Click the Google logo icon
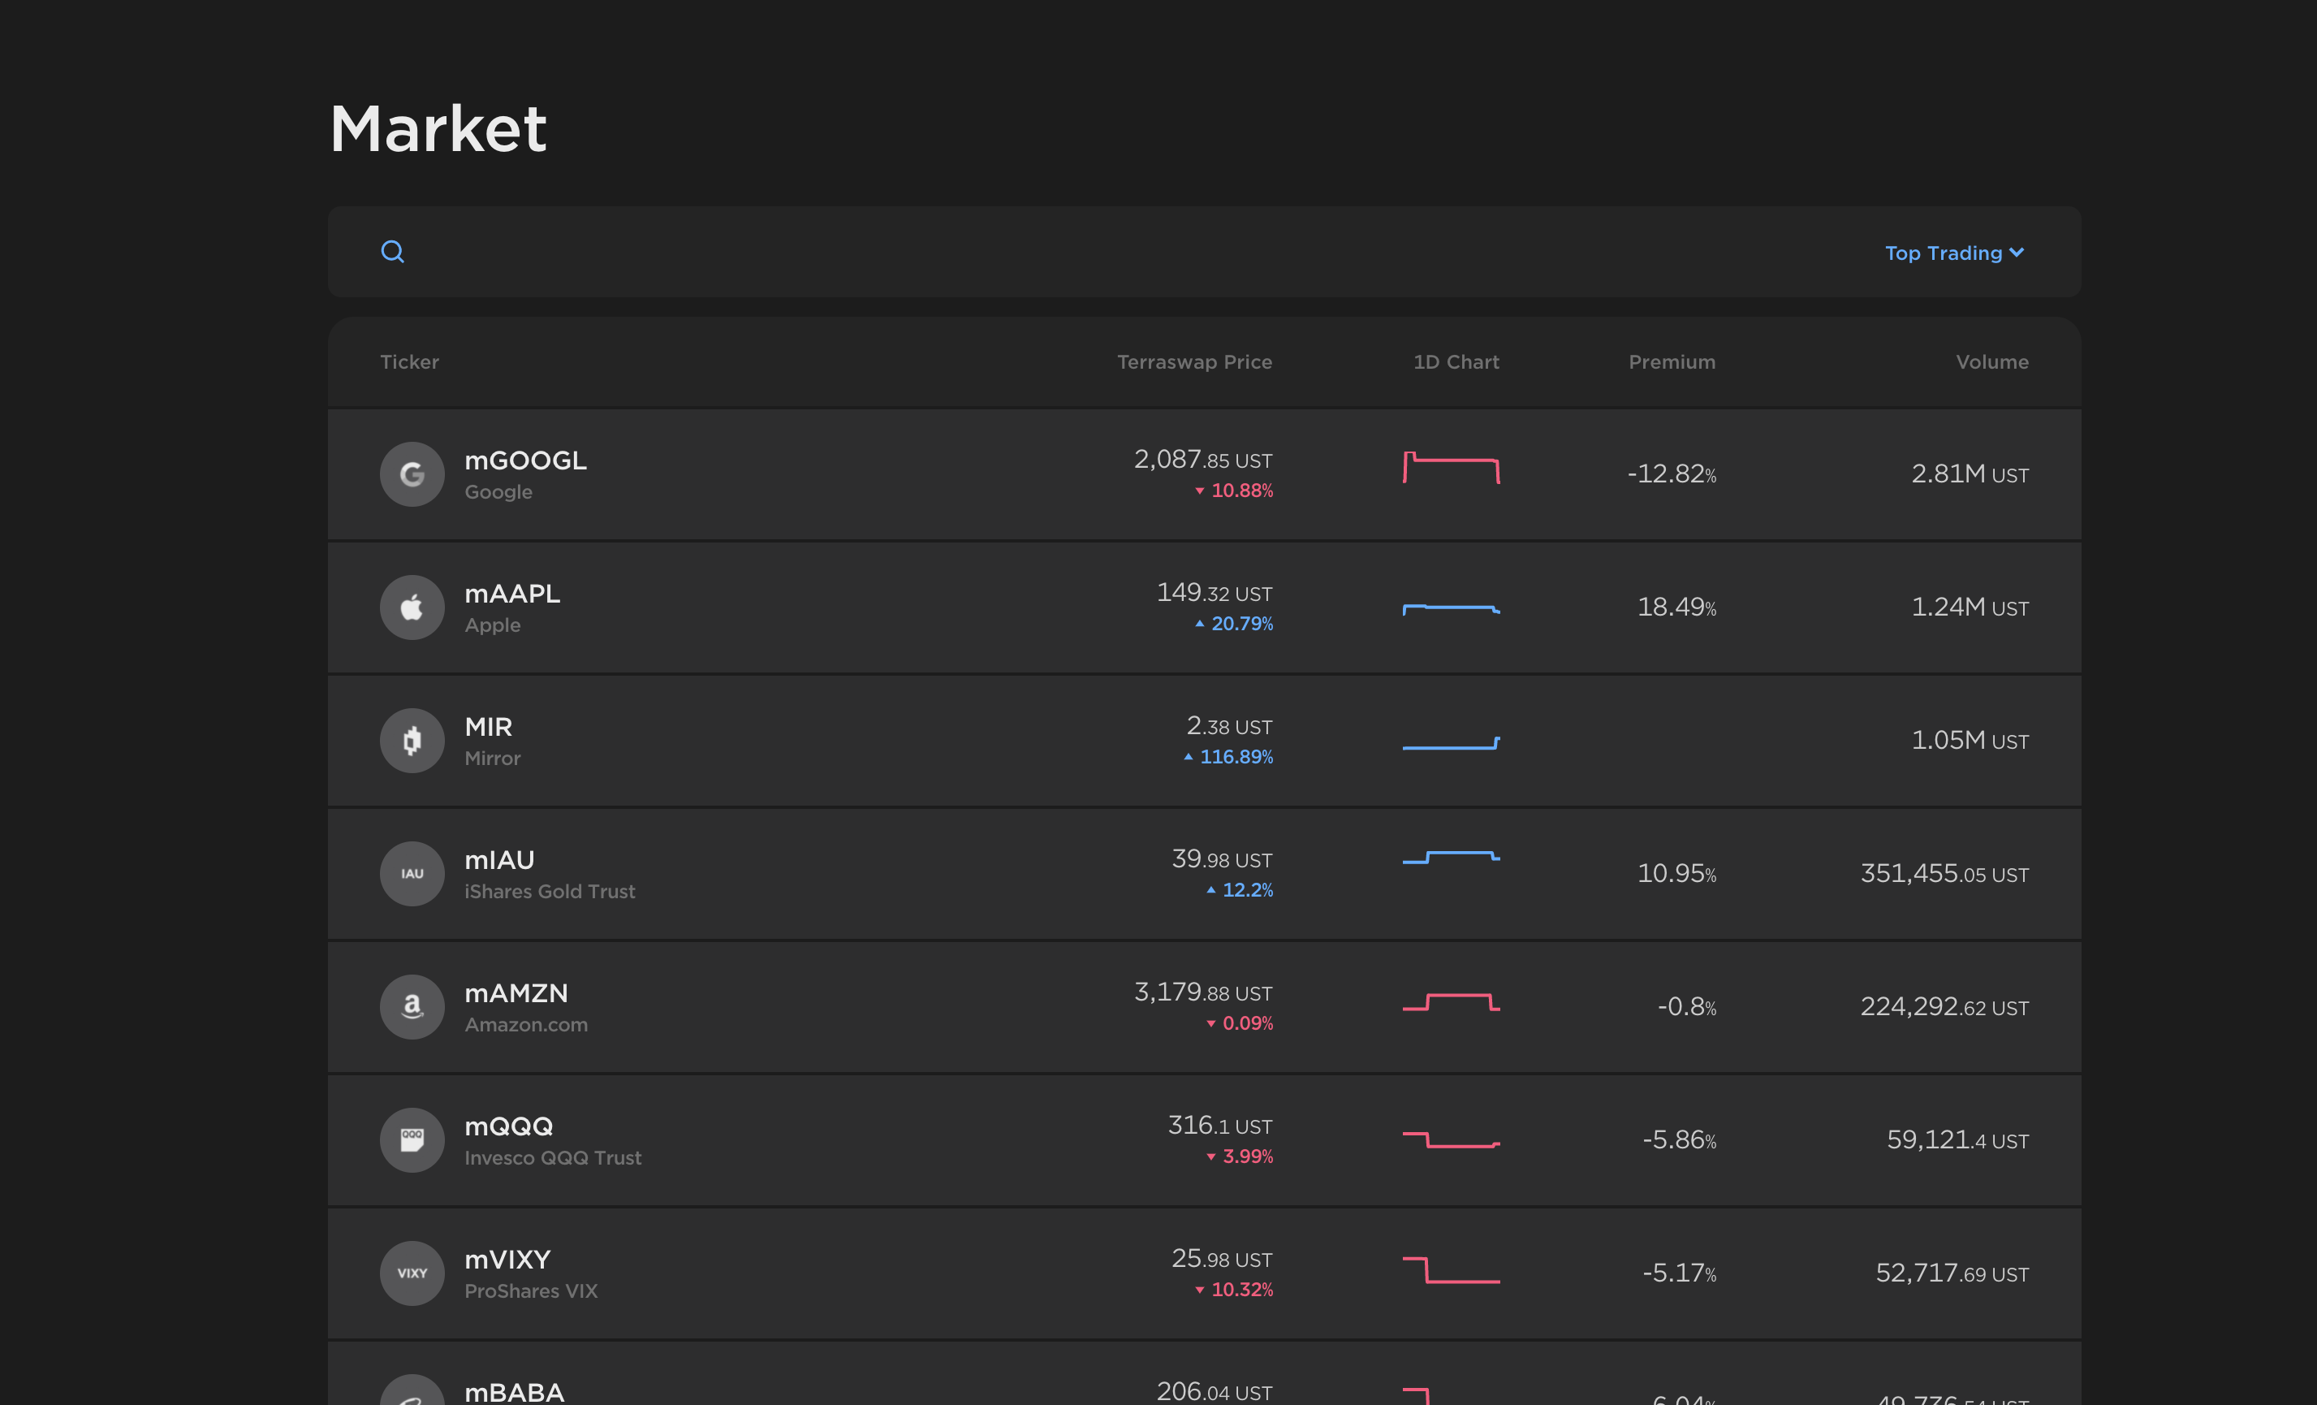The height and width of the screenshot is (1405, 2317). (412, 474)
